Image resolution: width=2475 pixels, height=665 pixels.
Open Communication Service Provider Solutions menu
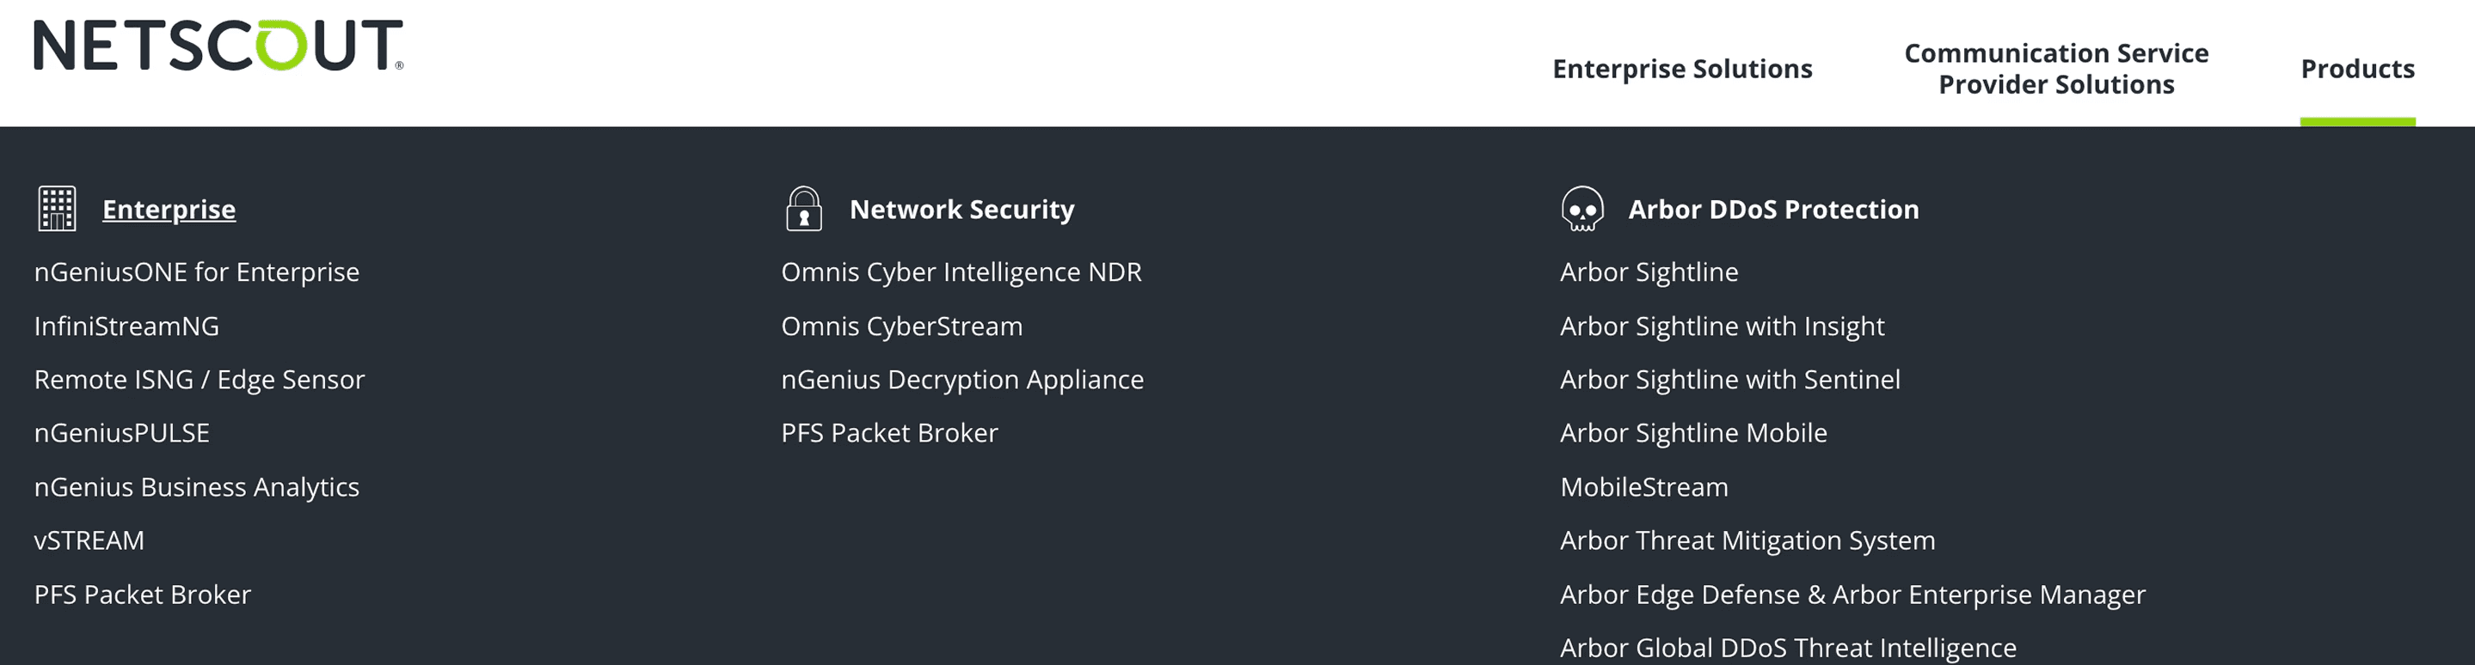pyautogui.click(x=2056, y=69)
